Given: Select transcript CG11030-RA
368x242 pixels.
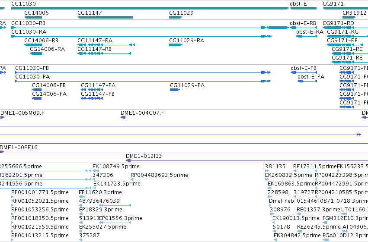Looking at the screenshot, I should coord(141,36).
